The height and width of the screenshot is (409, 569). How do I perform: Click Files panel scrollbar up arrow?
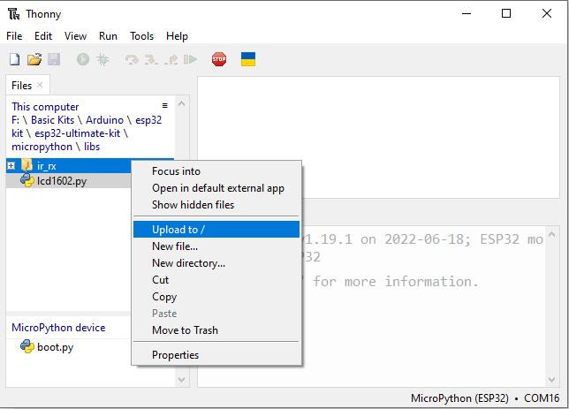[x=182, y=103]
